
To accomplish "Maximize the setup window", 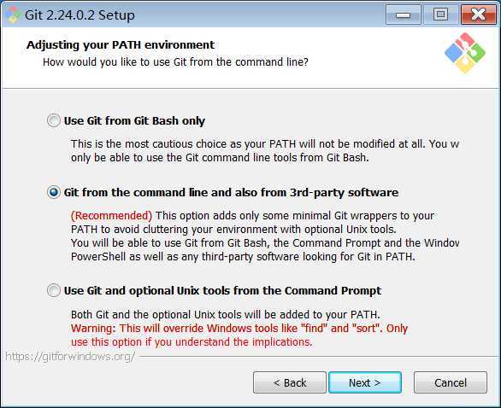I will click(440, 15).
